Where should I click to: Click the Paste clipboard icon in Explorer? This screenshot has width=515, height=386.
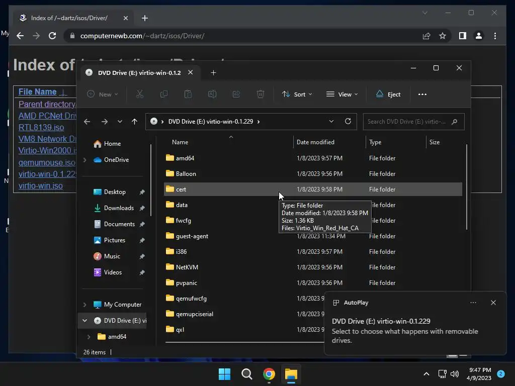188,94
